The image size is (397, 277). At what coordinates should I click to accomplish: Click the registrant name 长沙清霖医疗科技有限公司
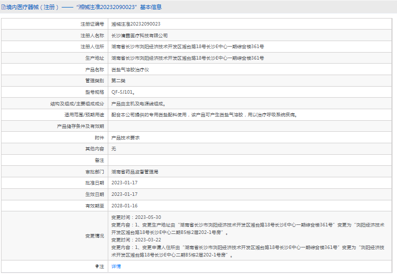pyautogui.click(x=139, y=36)
